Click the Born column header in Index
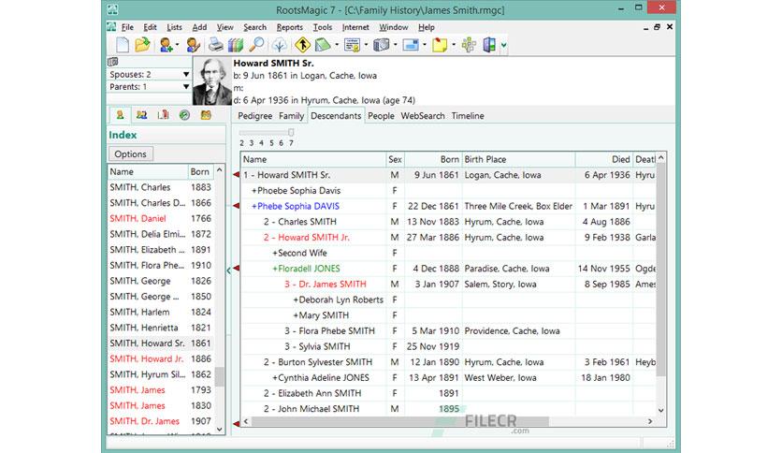Viewport: 782px width, 453px height. coord(200,171)
